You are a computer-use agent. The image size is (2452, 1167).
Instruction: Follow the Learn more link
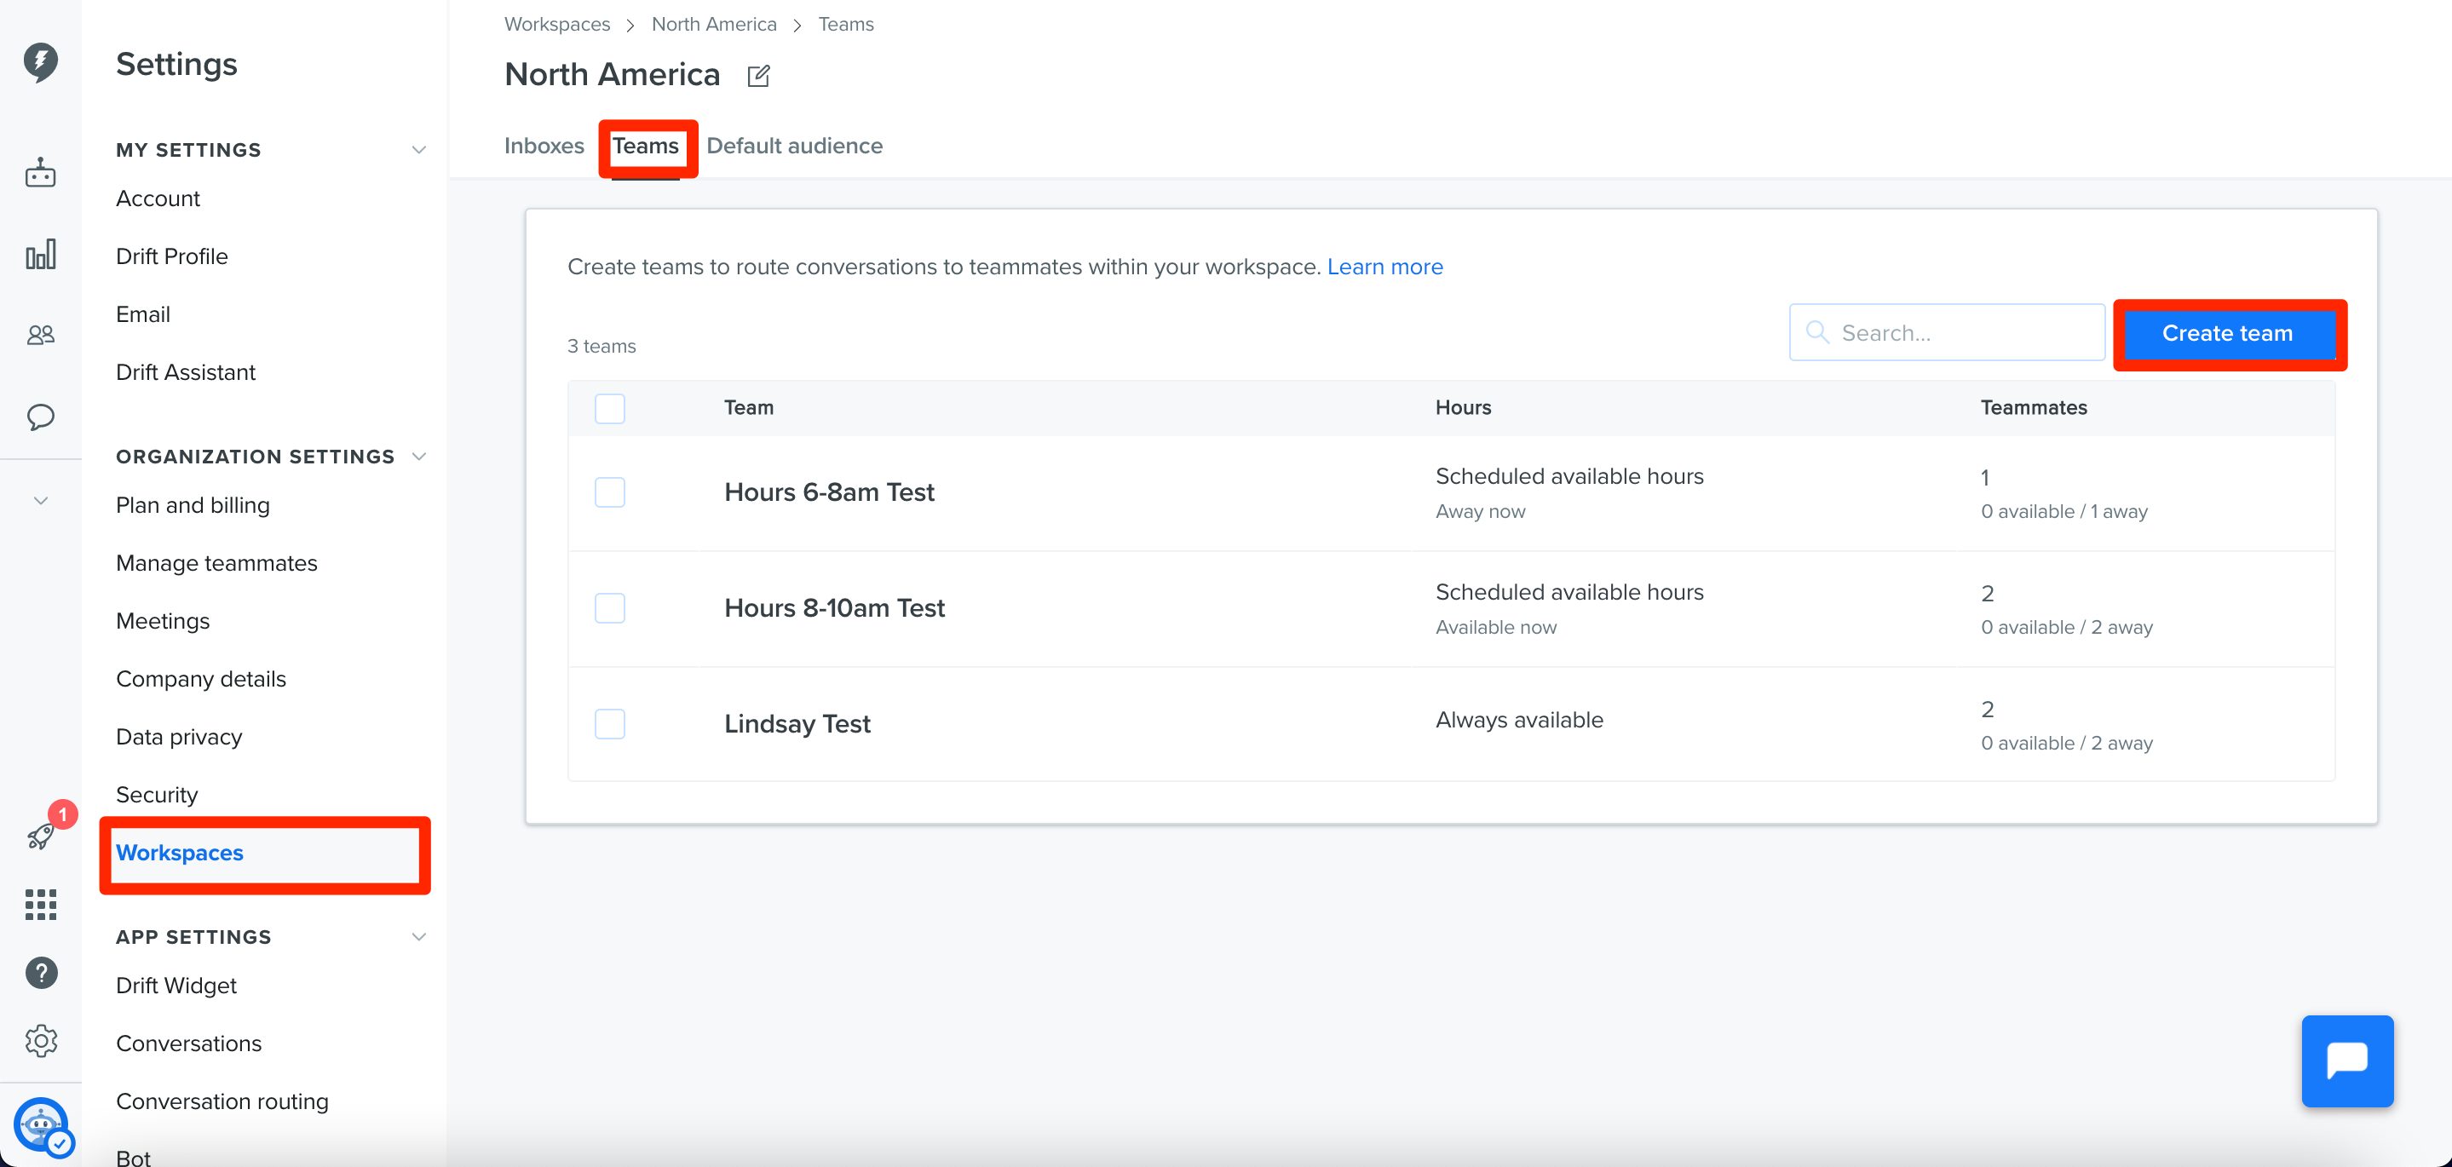1384,267
